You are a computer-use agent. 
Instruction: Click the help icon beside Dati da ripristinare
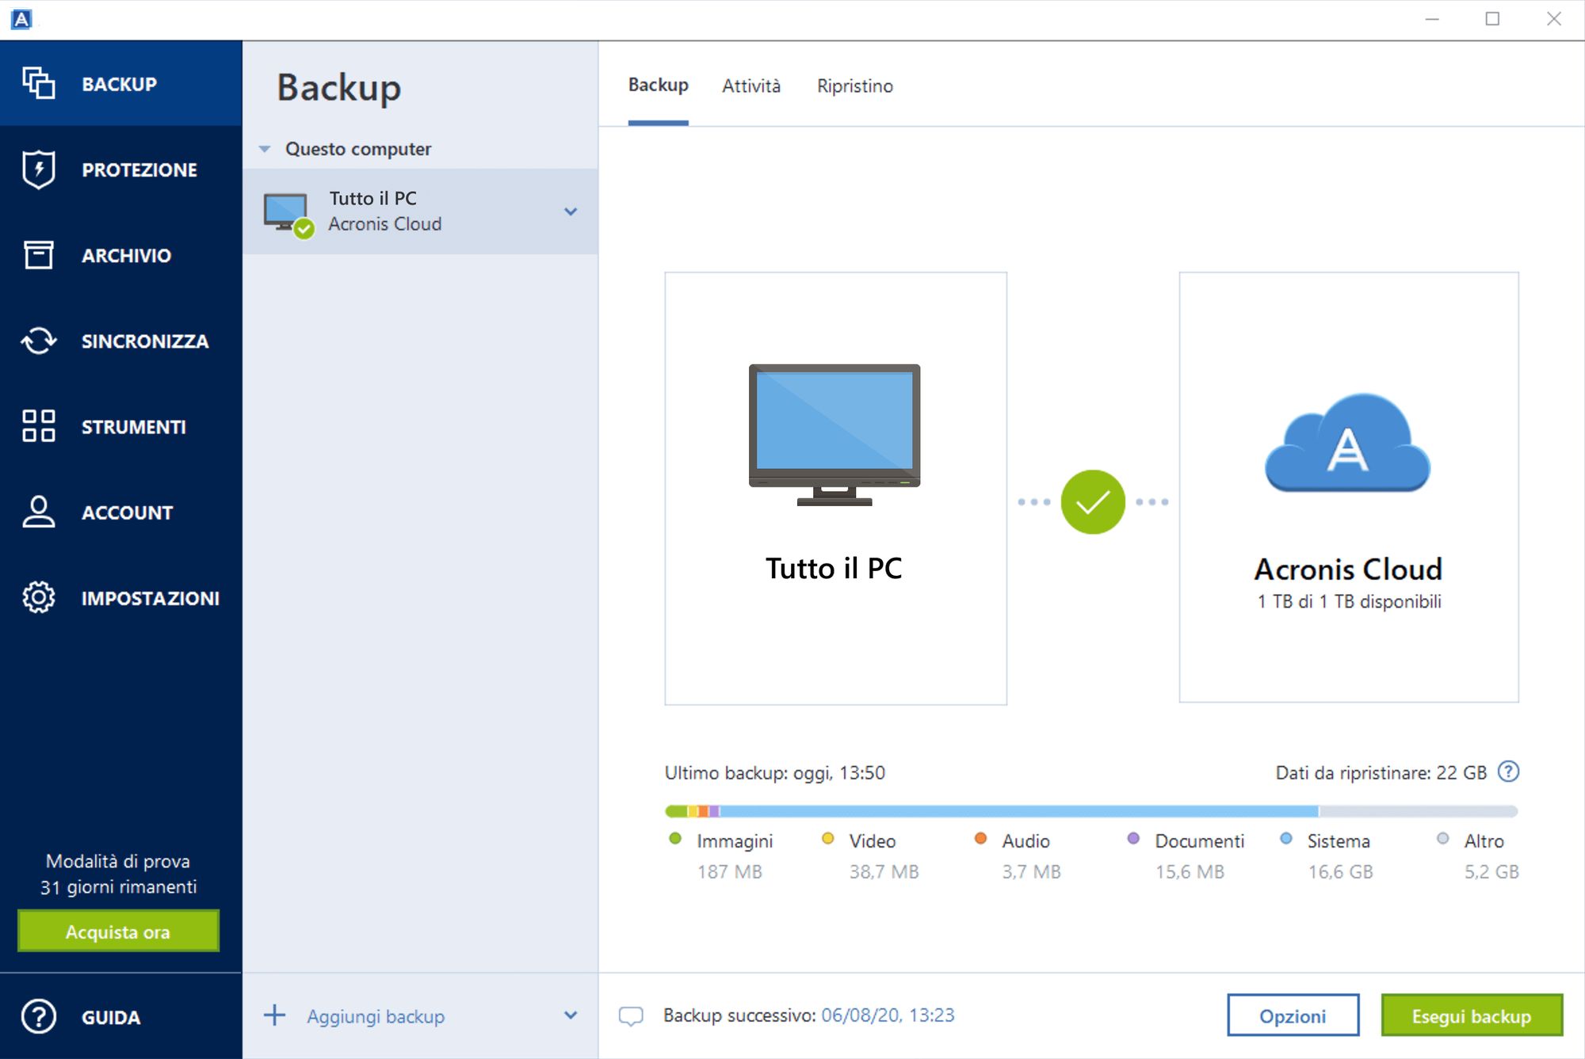(x=1508, y=771)
